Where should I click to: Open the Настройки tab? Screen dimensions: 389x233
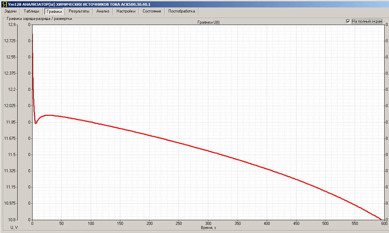(x=126, y=11)
